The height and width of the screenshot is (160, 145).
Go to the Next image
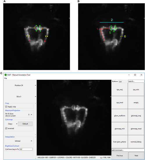click(x=136, y=156)
